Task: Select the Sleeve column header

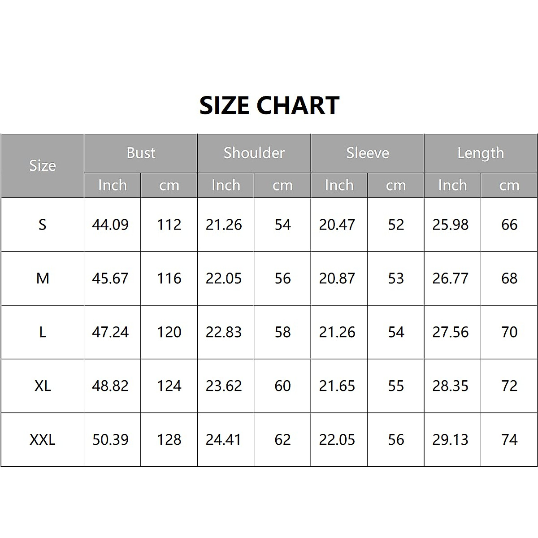Action: [x=367, y=153]
